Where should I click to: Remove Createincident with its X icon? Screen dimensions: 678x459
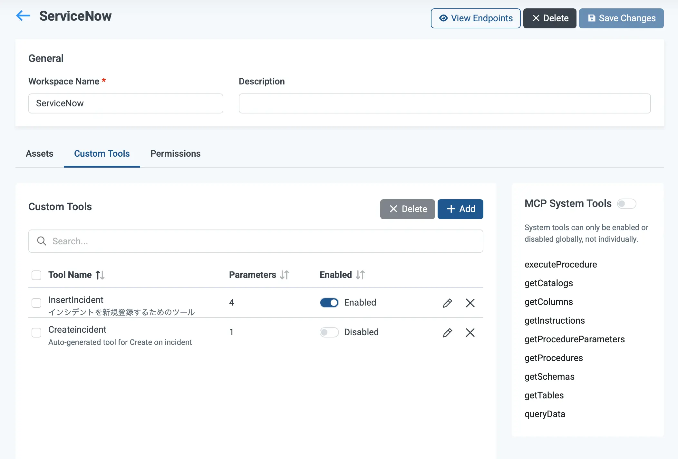coord(470,333)
